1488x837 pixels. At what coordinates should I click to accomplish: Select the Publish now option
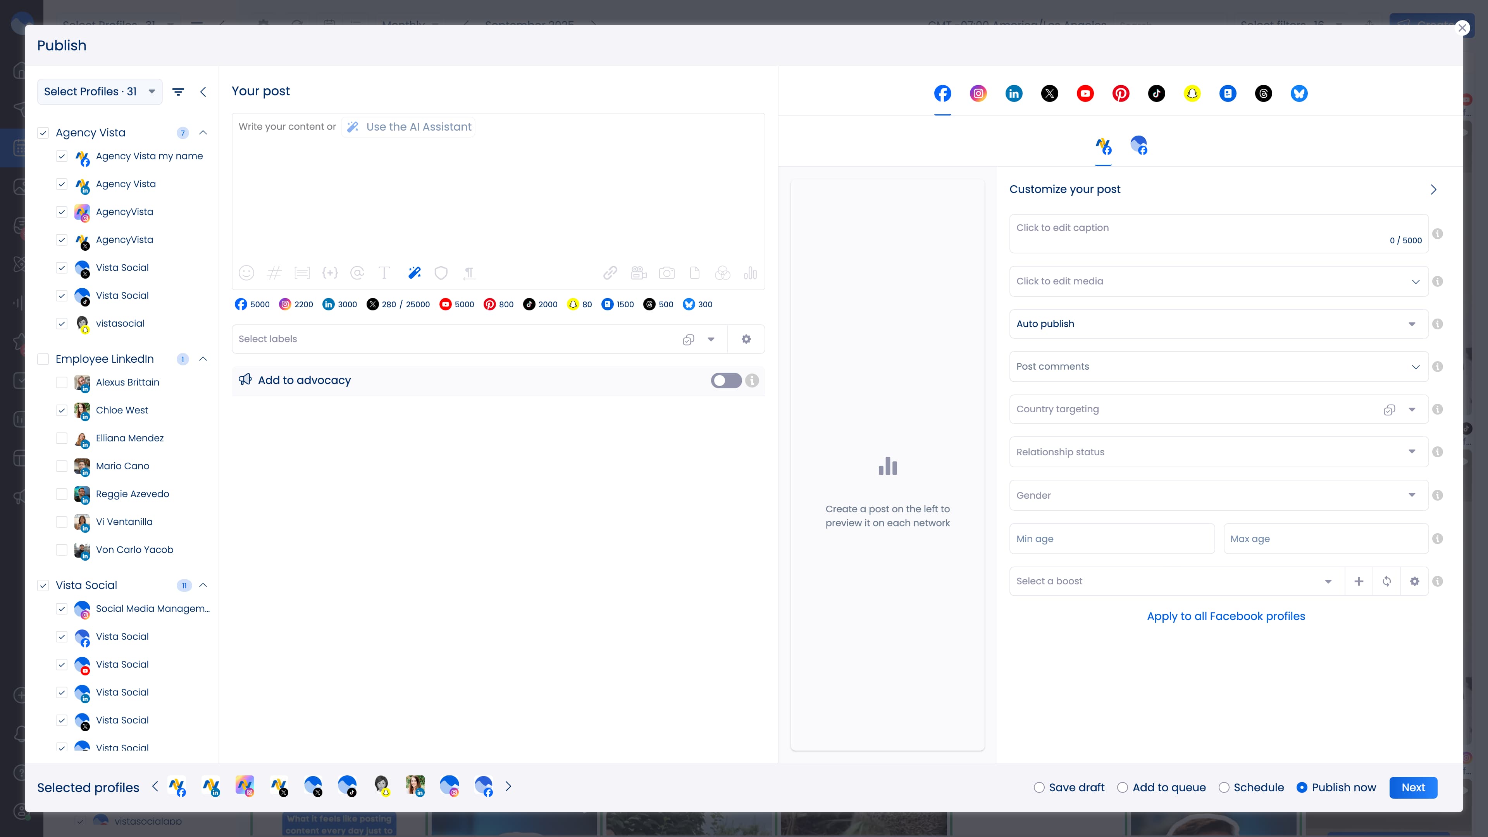pos(1302,787)
